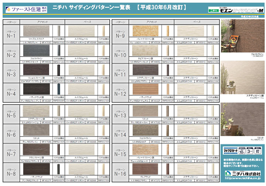Image resolution: width=266 pixels, height=186 pixels.
Task: Click the N-4 black wood accent swatch
Action: pos(36,89)
